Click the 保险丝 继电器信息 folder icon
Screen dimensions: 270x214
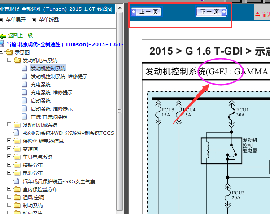tap(17, 141)
